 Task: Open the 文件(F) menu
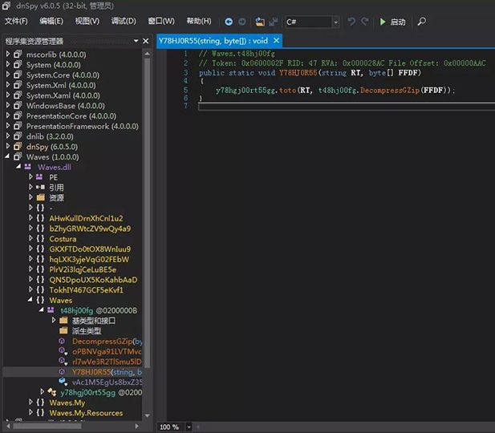click(16, 21)
